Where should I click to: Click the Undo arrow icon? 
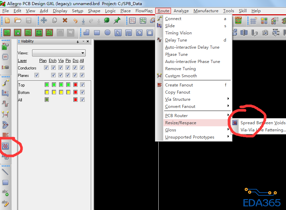tap(75, 21)
